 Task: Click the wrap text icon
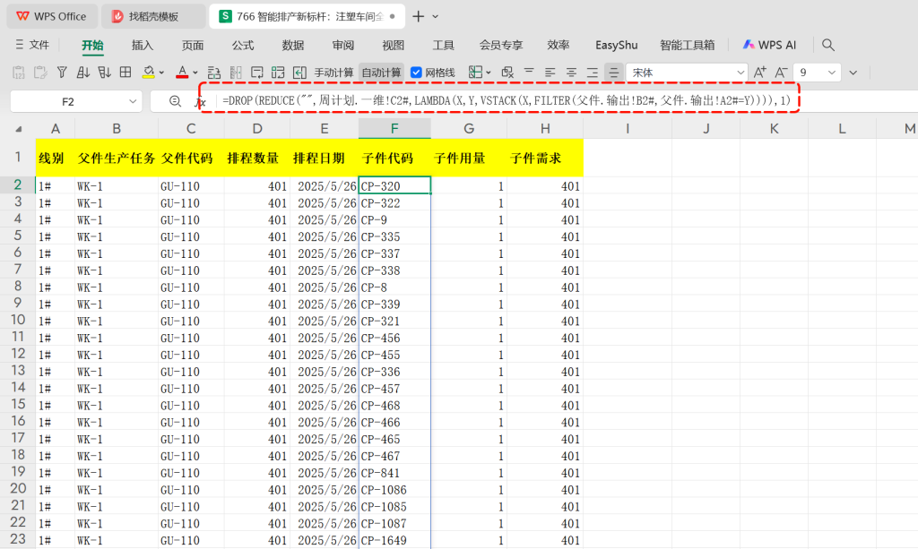click(x=256, y=73)
